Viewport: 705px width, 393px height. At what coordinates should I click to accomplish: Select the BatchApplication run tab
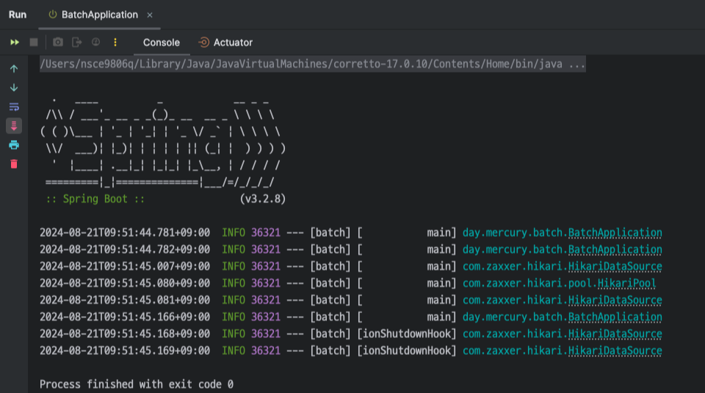tap(100, 15)
